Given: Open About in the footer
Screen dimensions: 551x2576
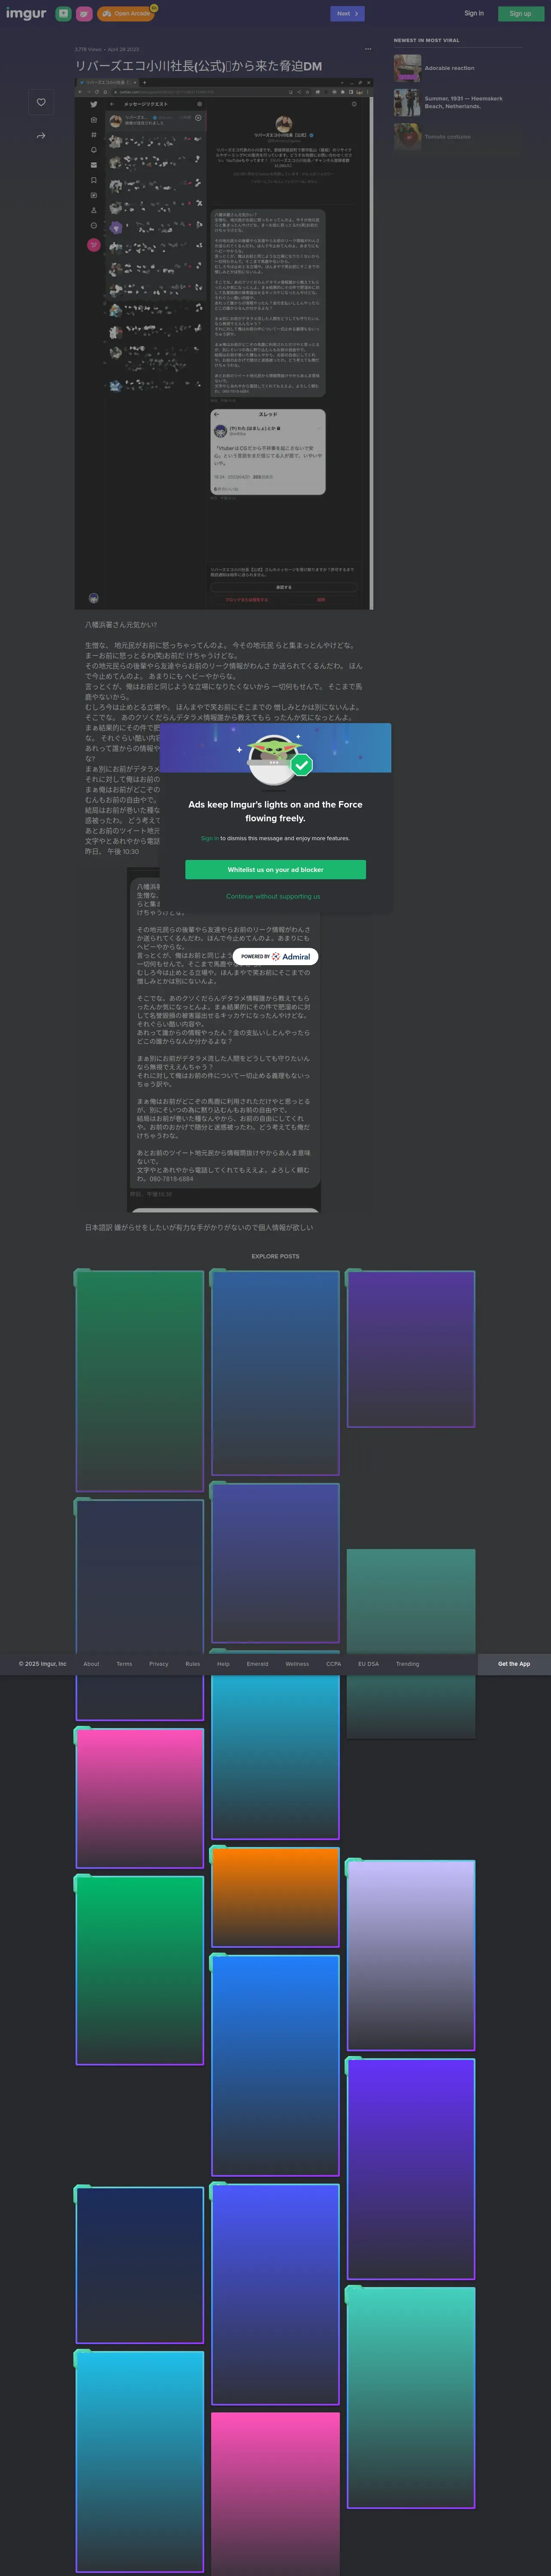Looking at the screenshot, I should pyautogui.click(x=91, y=1664).
